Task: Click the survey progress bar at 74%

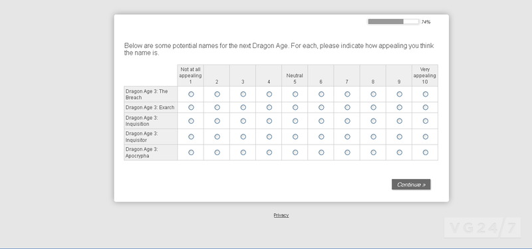Action: (394, 22)
